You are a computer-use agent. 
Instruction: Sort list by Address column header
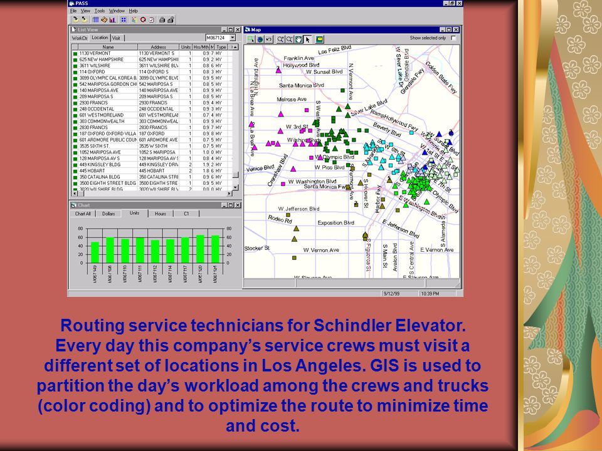coord(158,47)
